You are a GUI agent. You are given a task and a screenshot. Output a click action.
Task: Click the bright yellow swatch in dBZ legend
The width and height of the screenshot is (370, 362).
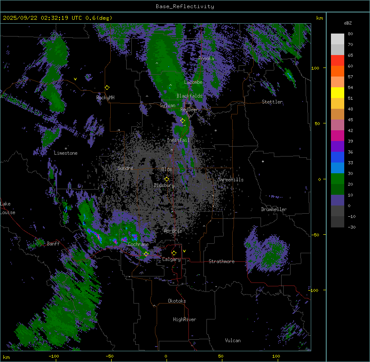pyautogui.click(x=337, y=92)
